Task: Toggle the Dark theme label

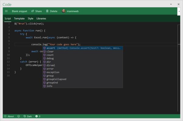Action: pos(29,116)
